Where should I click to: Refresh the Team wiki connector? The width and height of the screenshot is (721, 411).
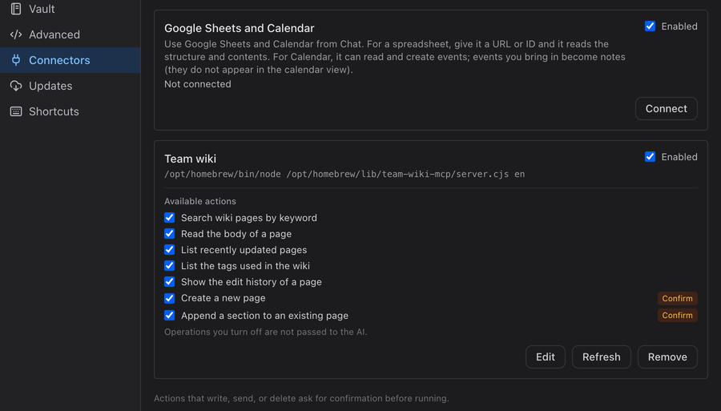602,357
